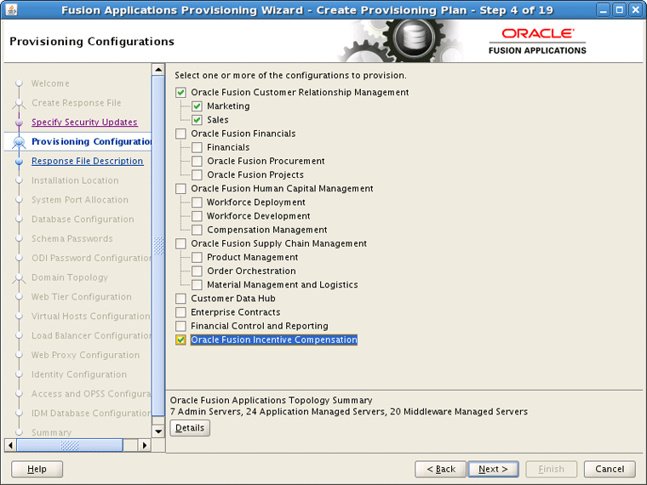Click the Schema Passwords step label
The width and height of the screenshot is (647, 485).
[x=72, y=238]
